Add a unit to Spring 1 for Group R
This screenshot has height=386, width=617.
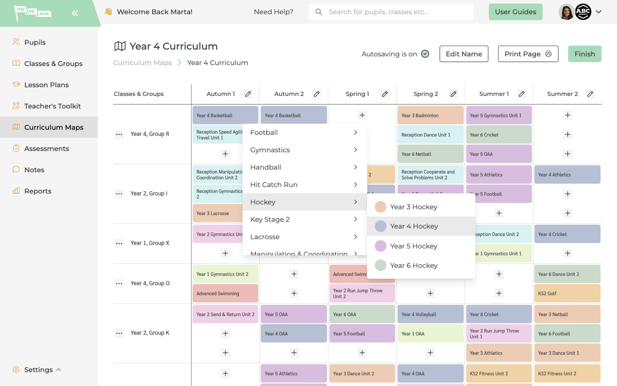362,115
